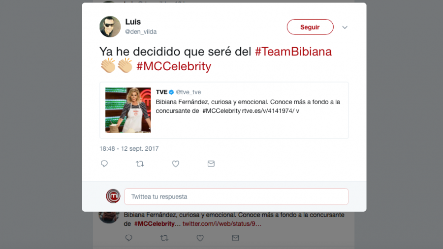Image resolution: width=443 pixels, height=249 pixels.
Task: Like the tweet with the heart icon
Action: click(176, 164)
